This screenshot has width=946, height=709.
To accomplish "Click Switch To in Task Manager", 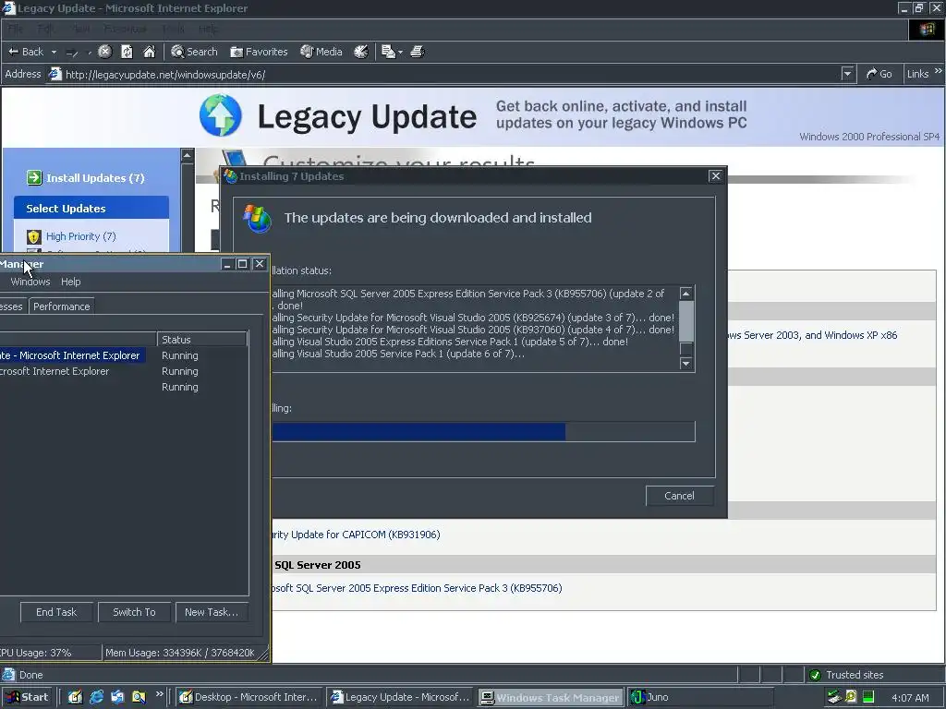I will pyautogui.click(x=134, y=612).
